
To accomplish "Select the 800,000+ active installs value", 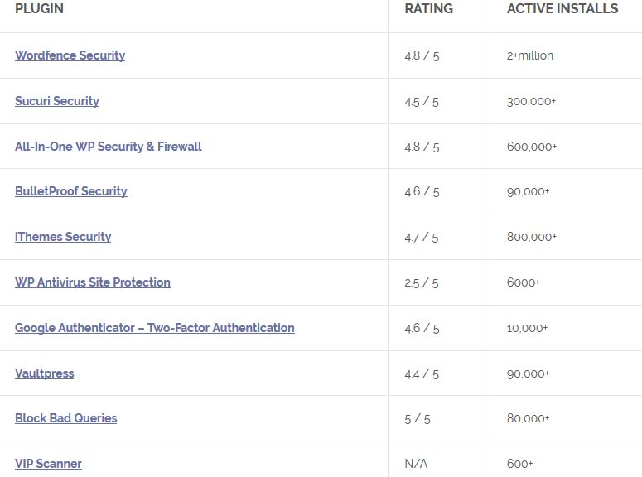I will pos(532,237).
